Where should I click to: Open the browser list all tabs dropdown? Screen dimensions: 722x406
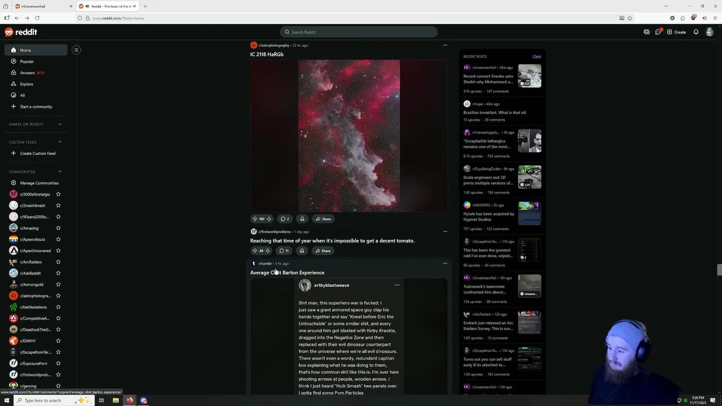coord(666,6)
